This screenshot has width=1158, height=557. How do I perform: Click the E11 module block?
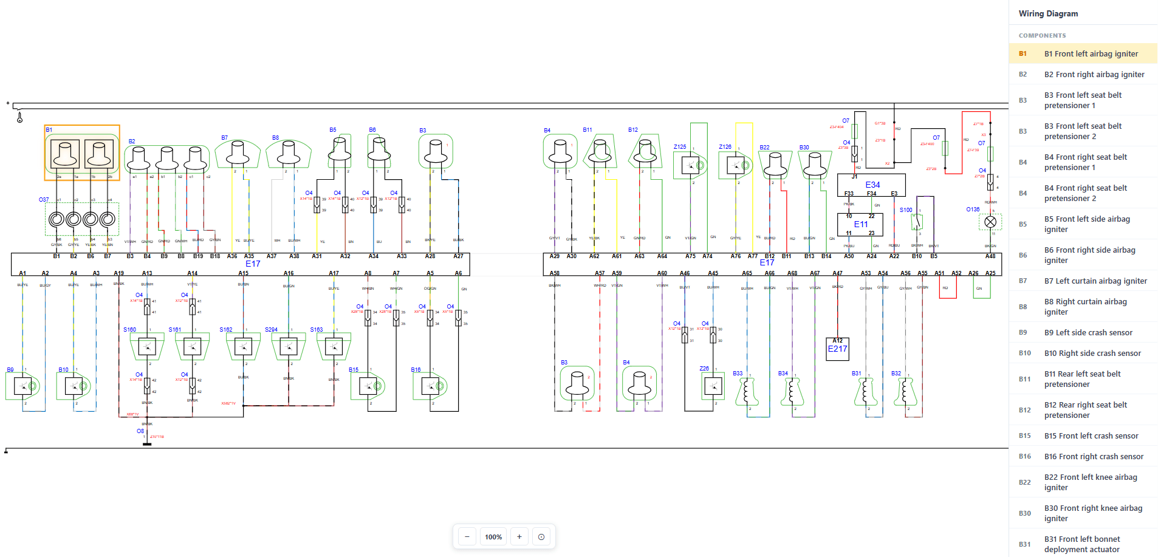[x=860, y=225]
